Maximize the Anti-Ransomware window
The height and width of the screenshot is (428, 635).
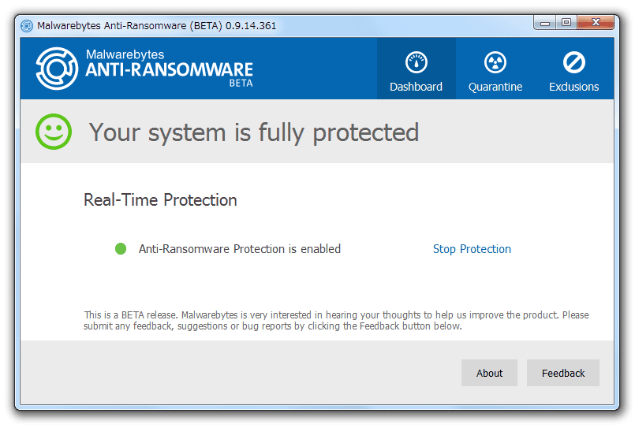pos(566,23)
